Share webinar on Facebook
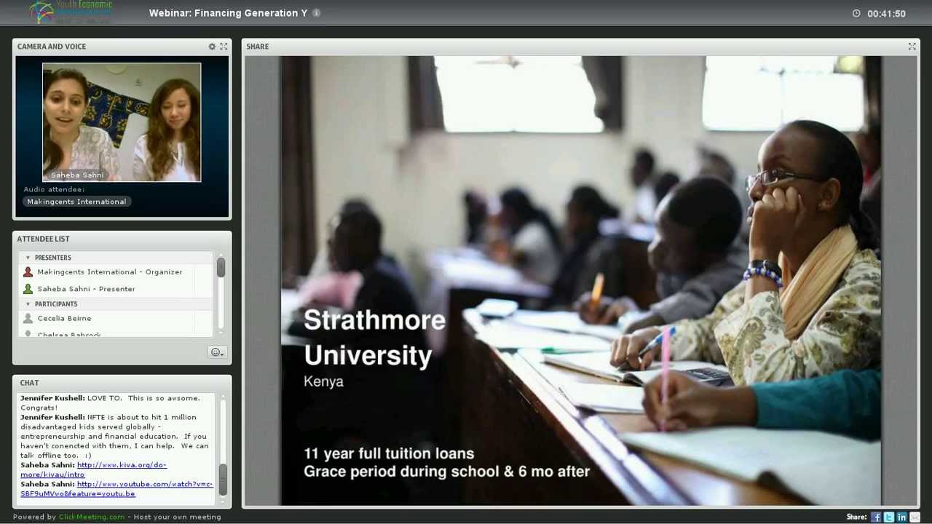The width and height of the screenshot is (932, 524). pos(876,517)
